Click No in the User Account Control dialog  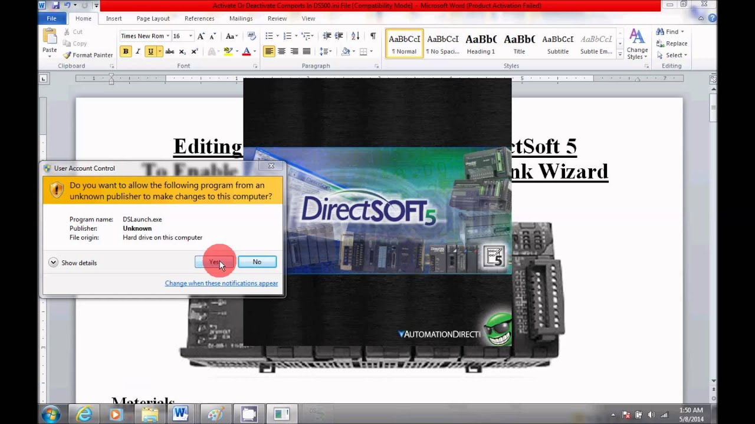coord(257,262)
